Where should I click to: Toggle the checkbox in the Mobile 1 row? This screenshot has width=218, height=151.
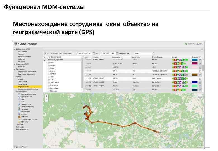(200, 82)
